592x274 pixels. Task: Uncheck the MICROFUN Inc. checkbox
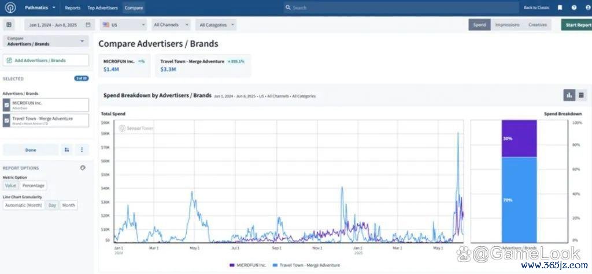click(6, 105)
